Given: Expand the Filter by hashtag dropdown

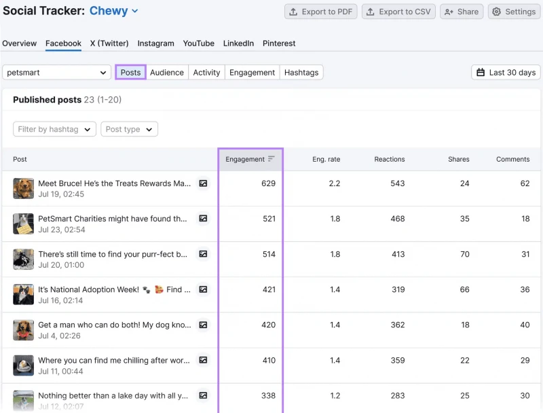Looking at the screenshot, I should pos(54,129).
